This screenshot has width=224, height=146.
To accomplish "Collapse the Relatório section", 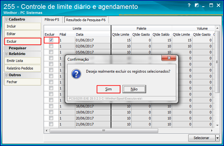I will 6,54.
